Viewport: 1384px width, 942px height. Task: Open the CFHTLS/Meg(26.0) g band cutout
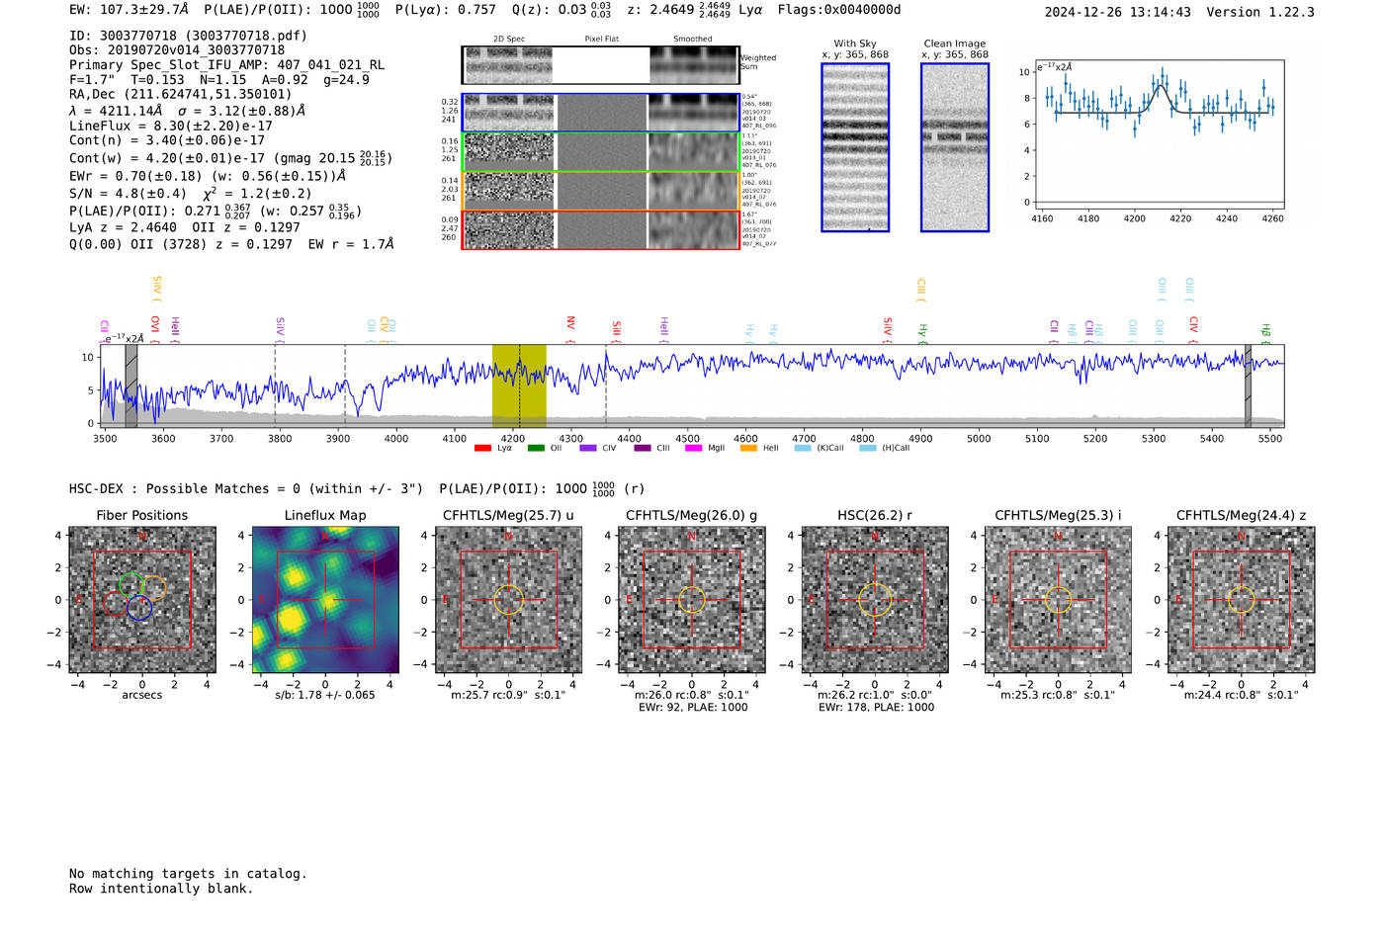point(692,599)
